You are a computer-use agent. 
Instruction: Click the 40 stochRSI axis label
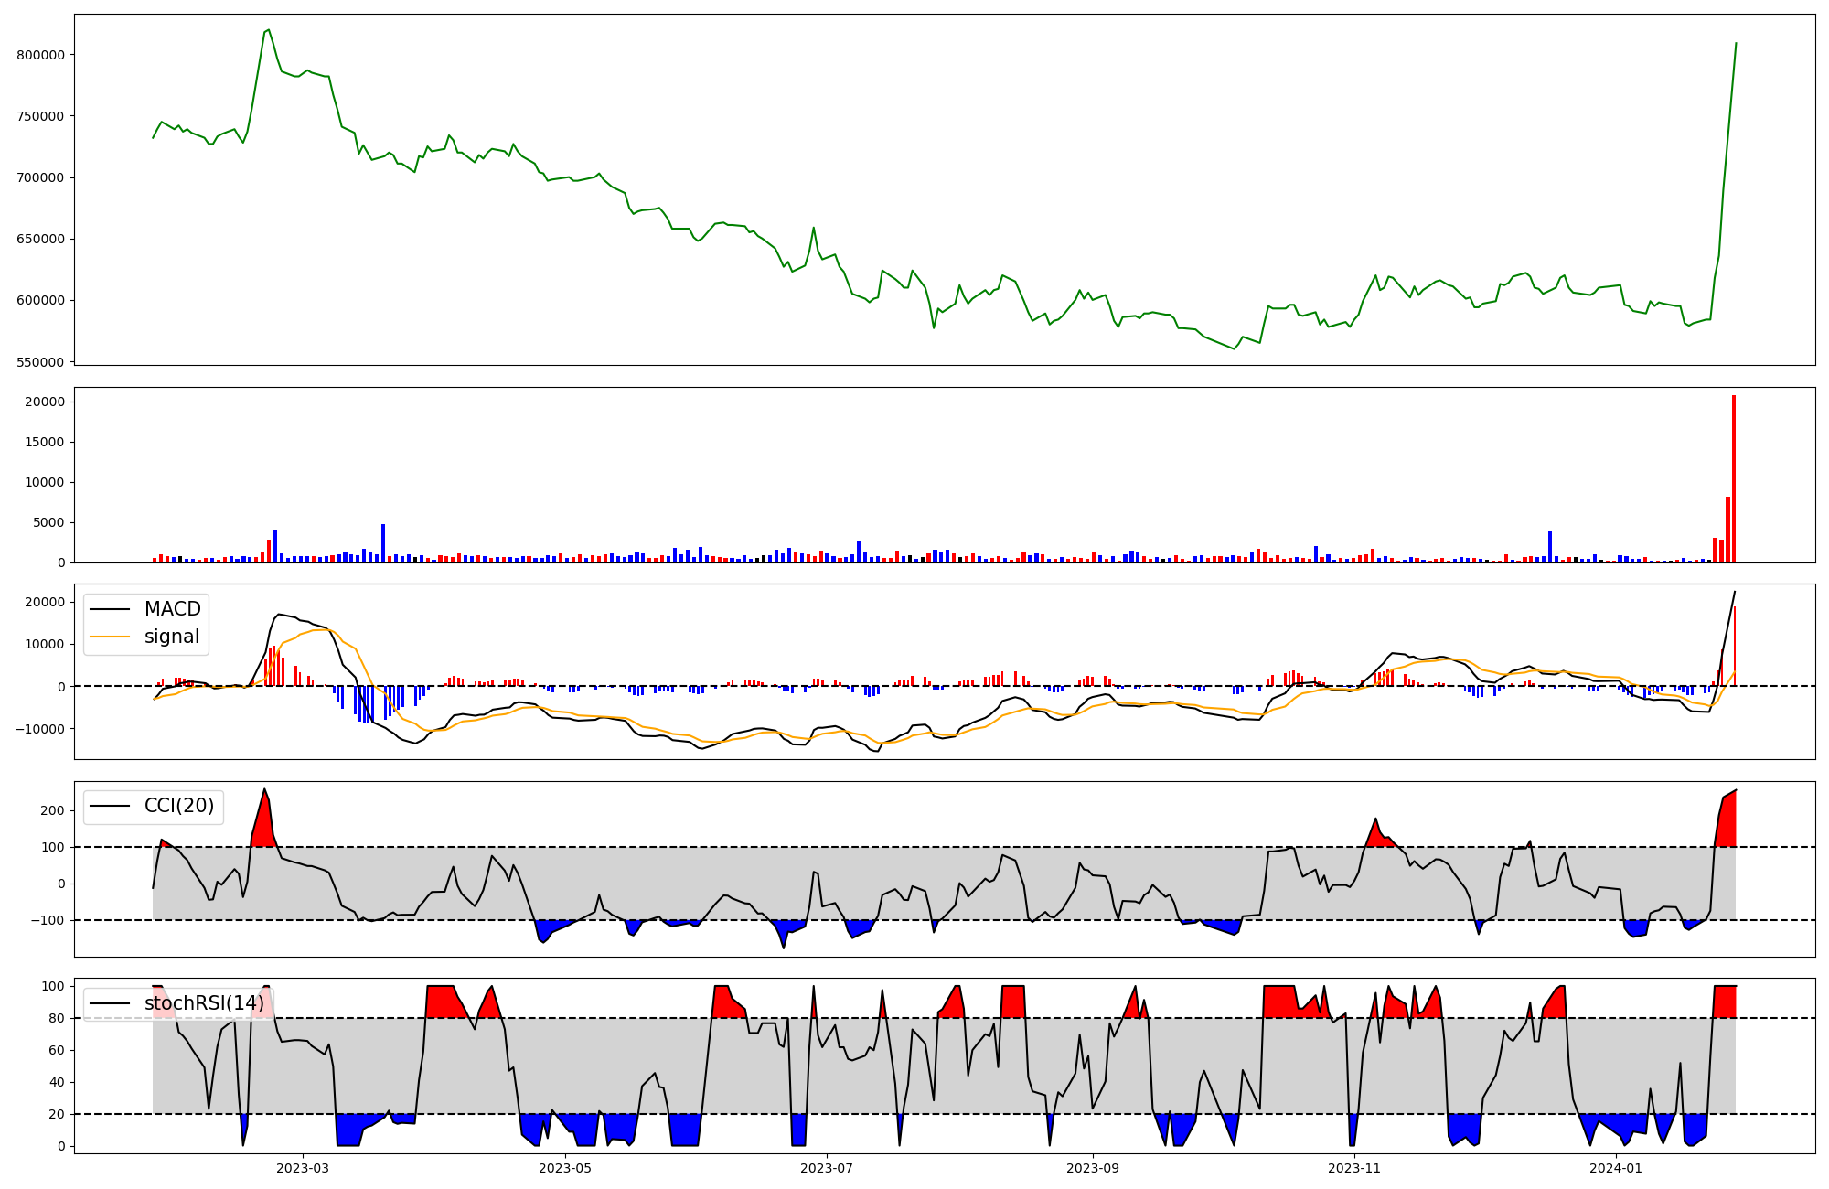point(58,1082)
